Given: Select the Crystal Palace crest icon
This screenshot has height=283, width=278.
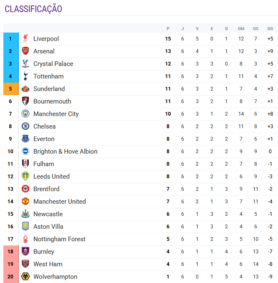Looking at the screenshot, I should click(x=25, y=64).
